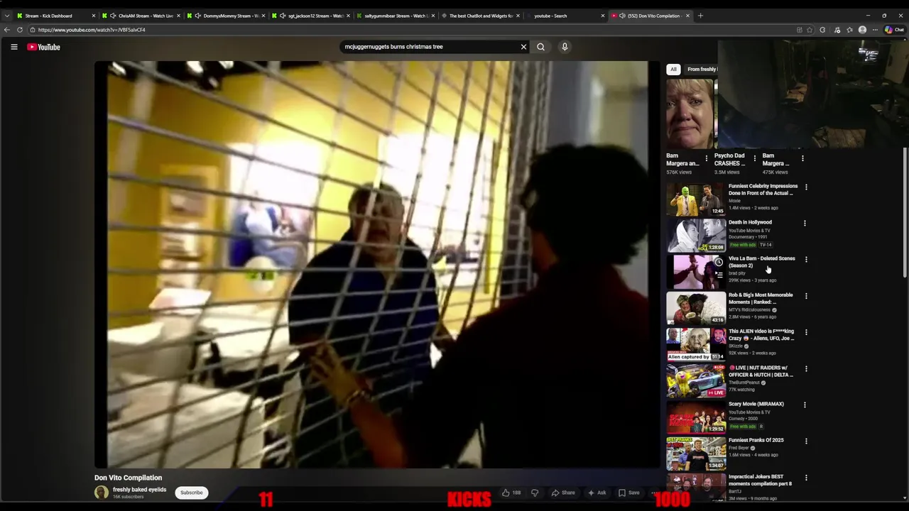Open options menu for Psycho Dad CRASHES short
The height and width of the screenshot is (511, 909).
click(754, 158)
